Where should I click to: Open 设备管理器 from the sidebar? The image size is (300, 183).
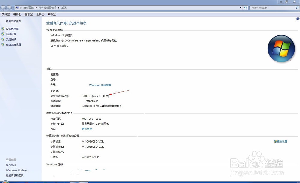tap(12, 29)
